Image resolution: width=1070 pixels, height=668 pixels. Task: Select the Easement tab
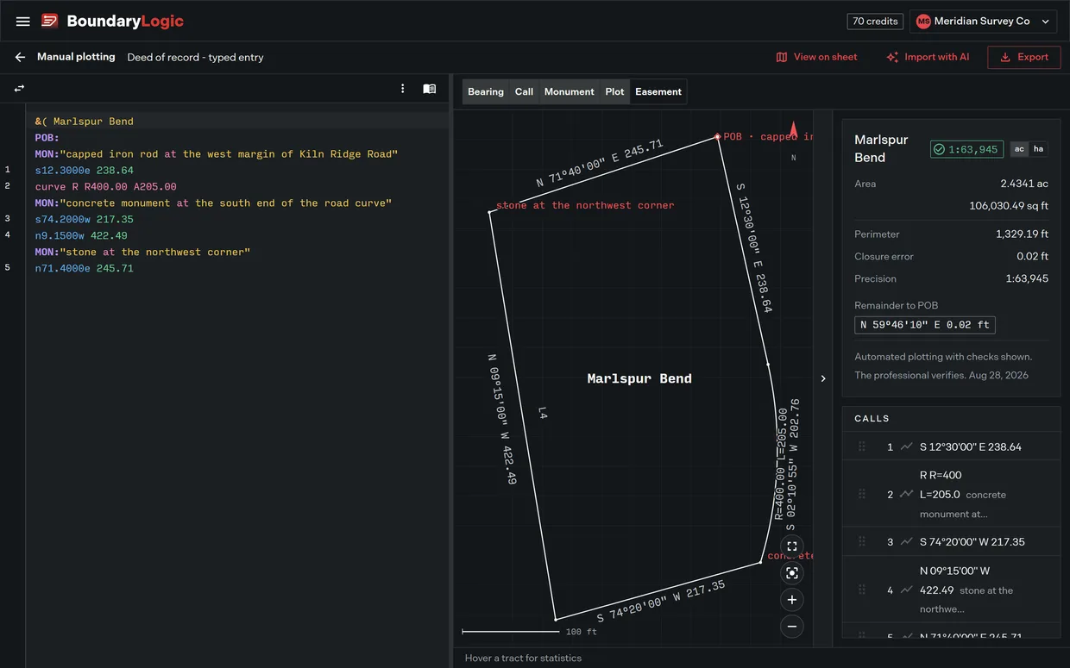point(658,91)
